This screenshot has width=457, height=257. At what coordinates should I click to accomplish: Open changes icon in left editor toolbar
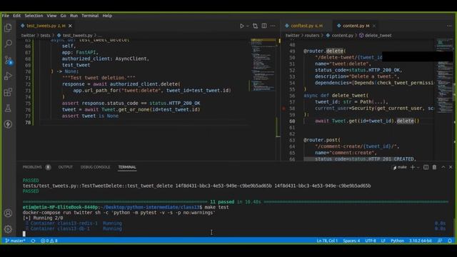[x=256, y=26]
